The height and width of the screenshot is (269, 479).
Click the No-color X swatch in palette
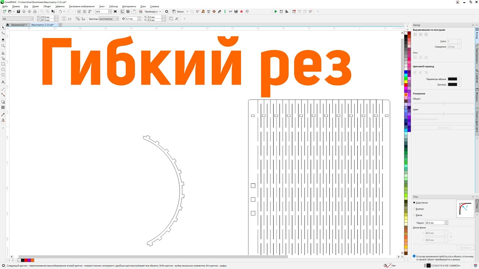[x=406, y=33]
